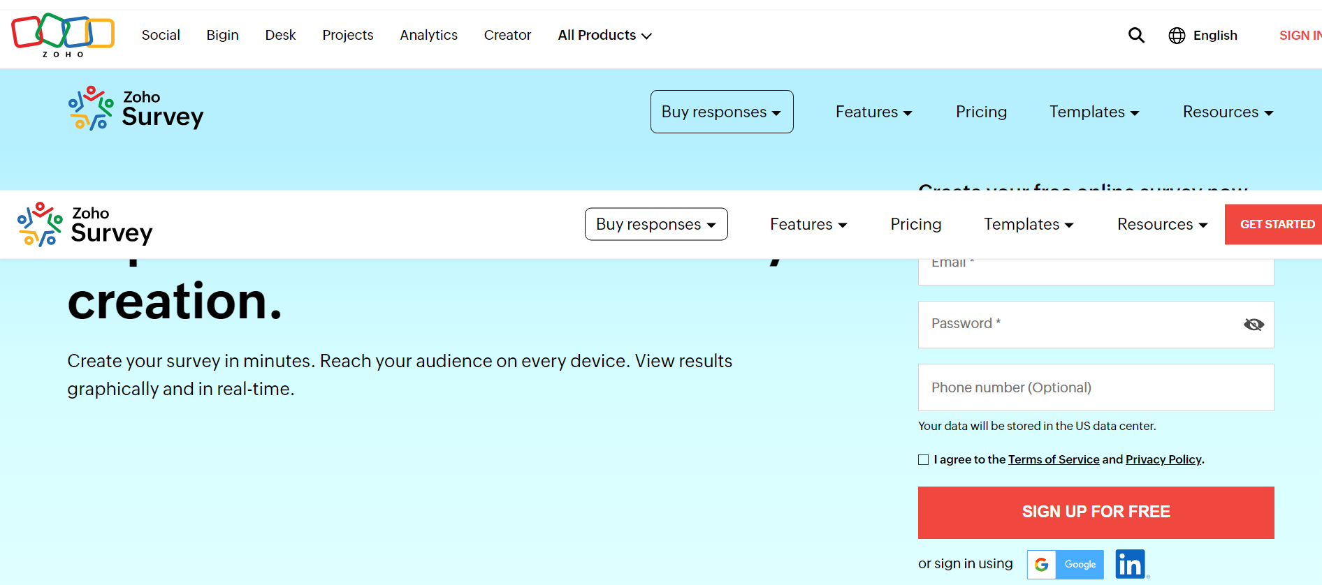The image size is (1322, 585).
Task: Click the SIGN IN link
Action: 1300,35
